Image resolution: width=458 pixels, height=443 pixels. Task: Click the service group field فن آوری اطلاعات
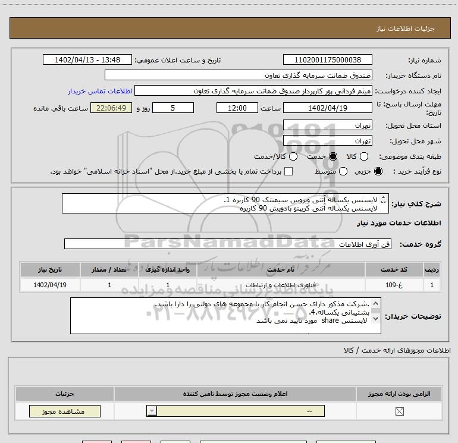[x=228, y=244]
